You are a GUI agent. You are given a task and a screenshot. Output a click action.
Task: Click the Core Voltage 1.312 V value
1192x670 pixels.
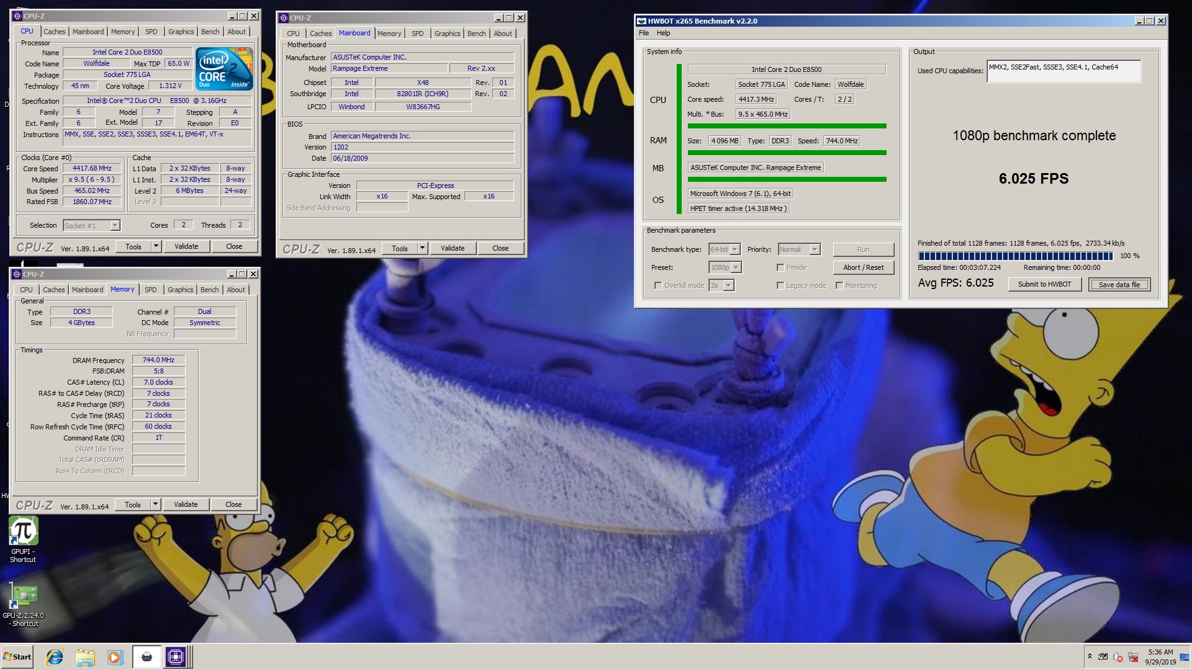(170, 86)
